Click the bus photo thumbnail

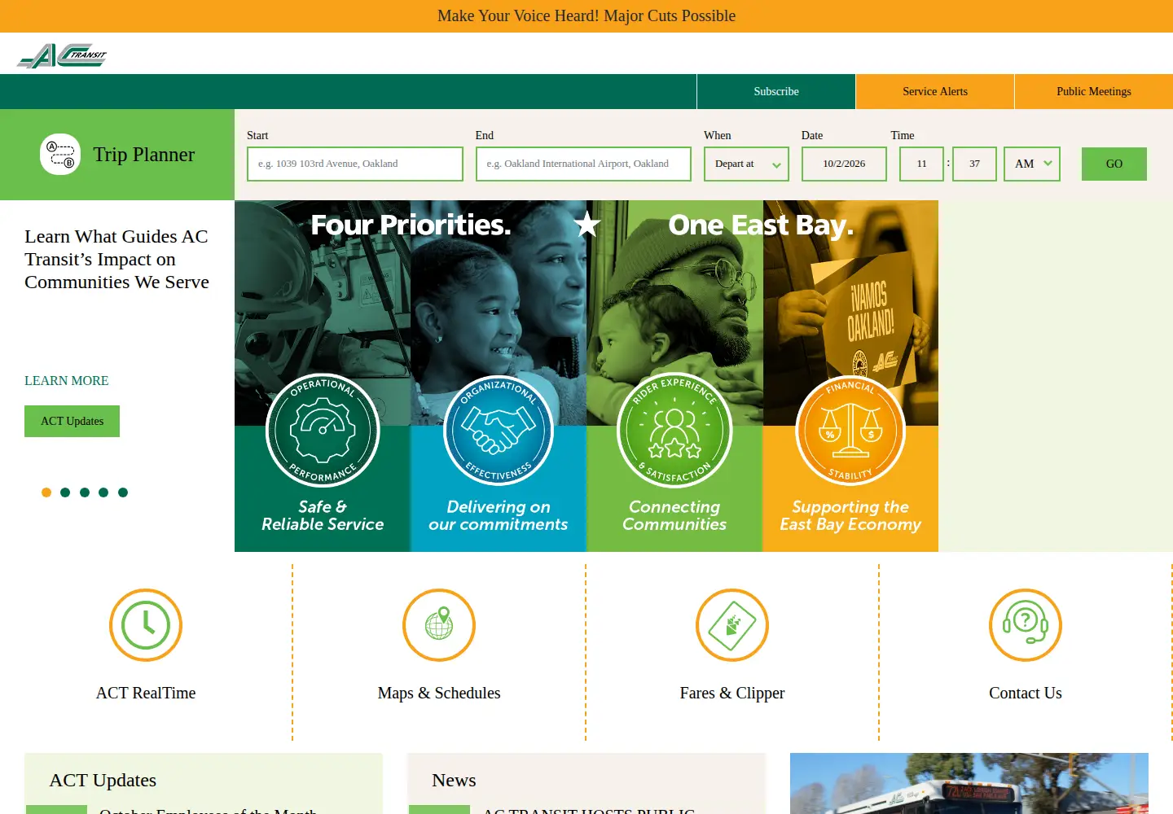pos(969,783)
